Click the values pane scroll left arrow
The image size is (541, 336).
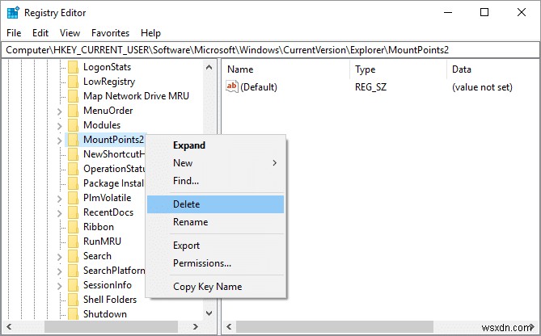(229, 326)
